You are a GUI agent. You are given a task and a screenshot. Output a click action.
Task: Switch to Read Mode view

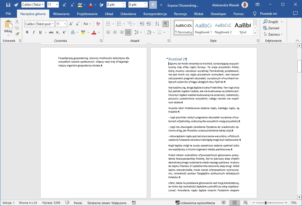(223, 203)
